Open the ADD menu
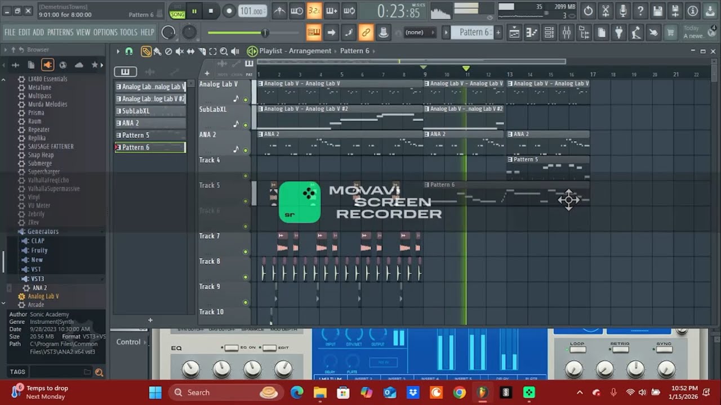The height and width of the screenshot is (405, 721). point(38,32)
